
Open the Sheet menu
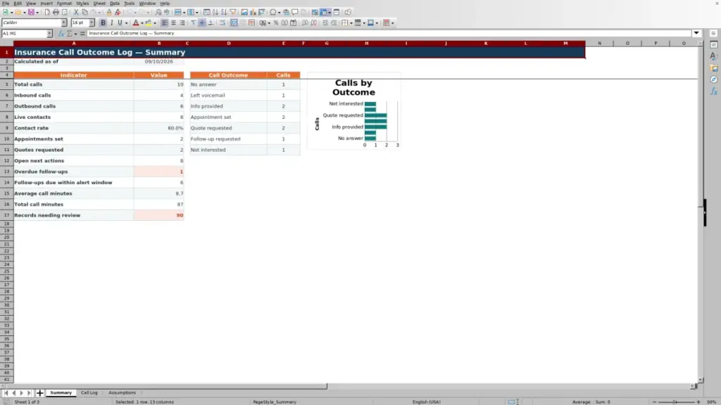coord(99,4)
